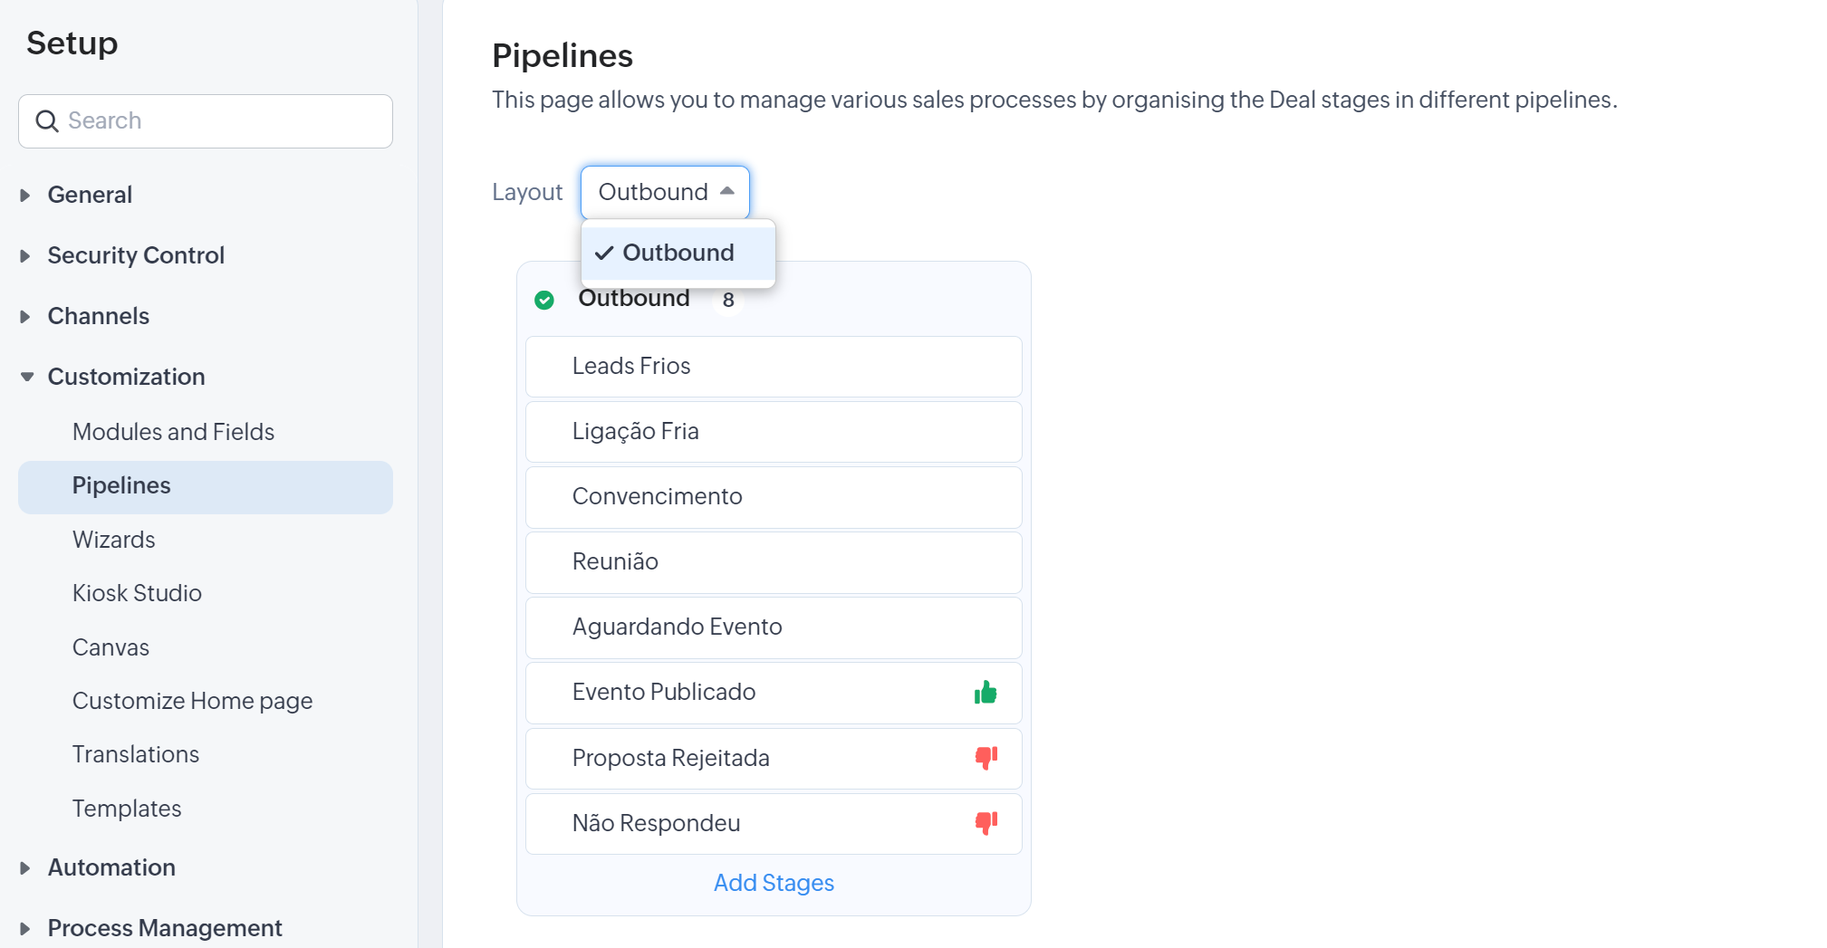Open the Layout dropdown showing Outbound
1827x948 pixels.
665,192
